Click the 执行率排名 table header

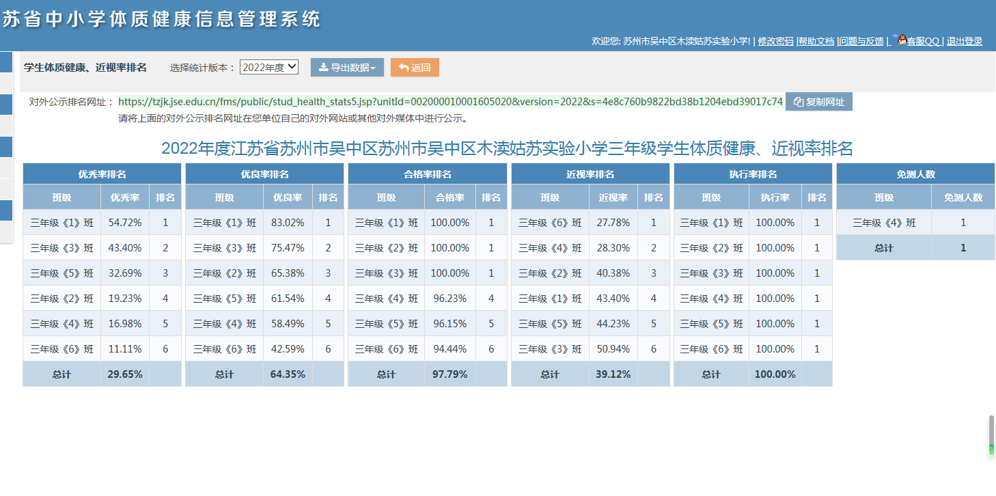753,174
